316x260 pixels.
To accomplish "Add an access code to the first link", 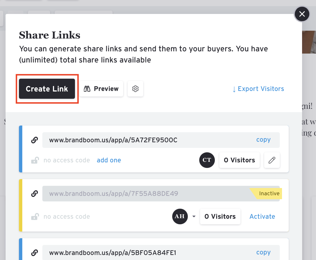I will 109,160.
